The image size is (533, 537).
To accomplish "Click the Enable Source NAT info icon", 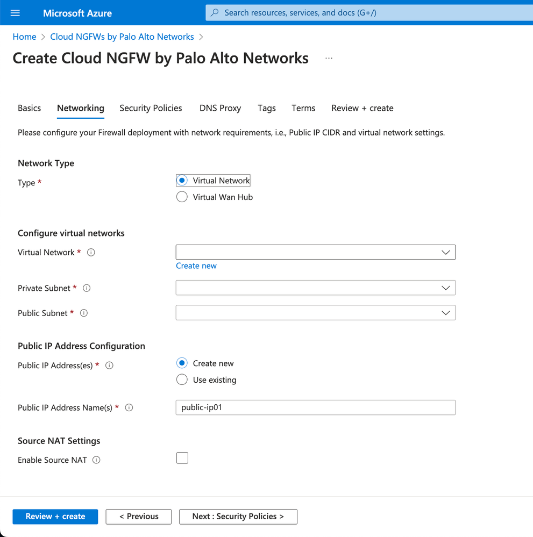I will [96, 460].
